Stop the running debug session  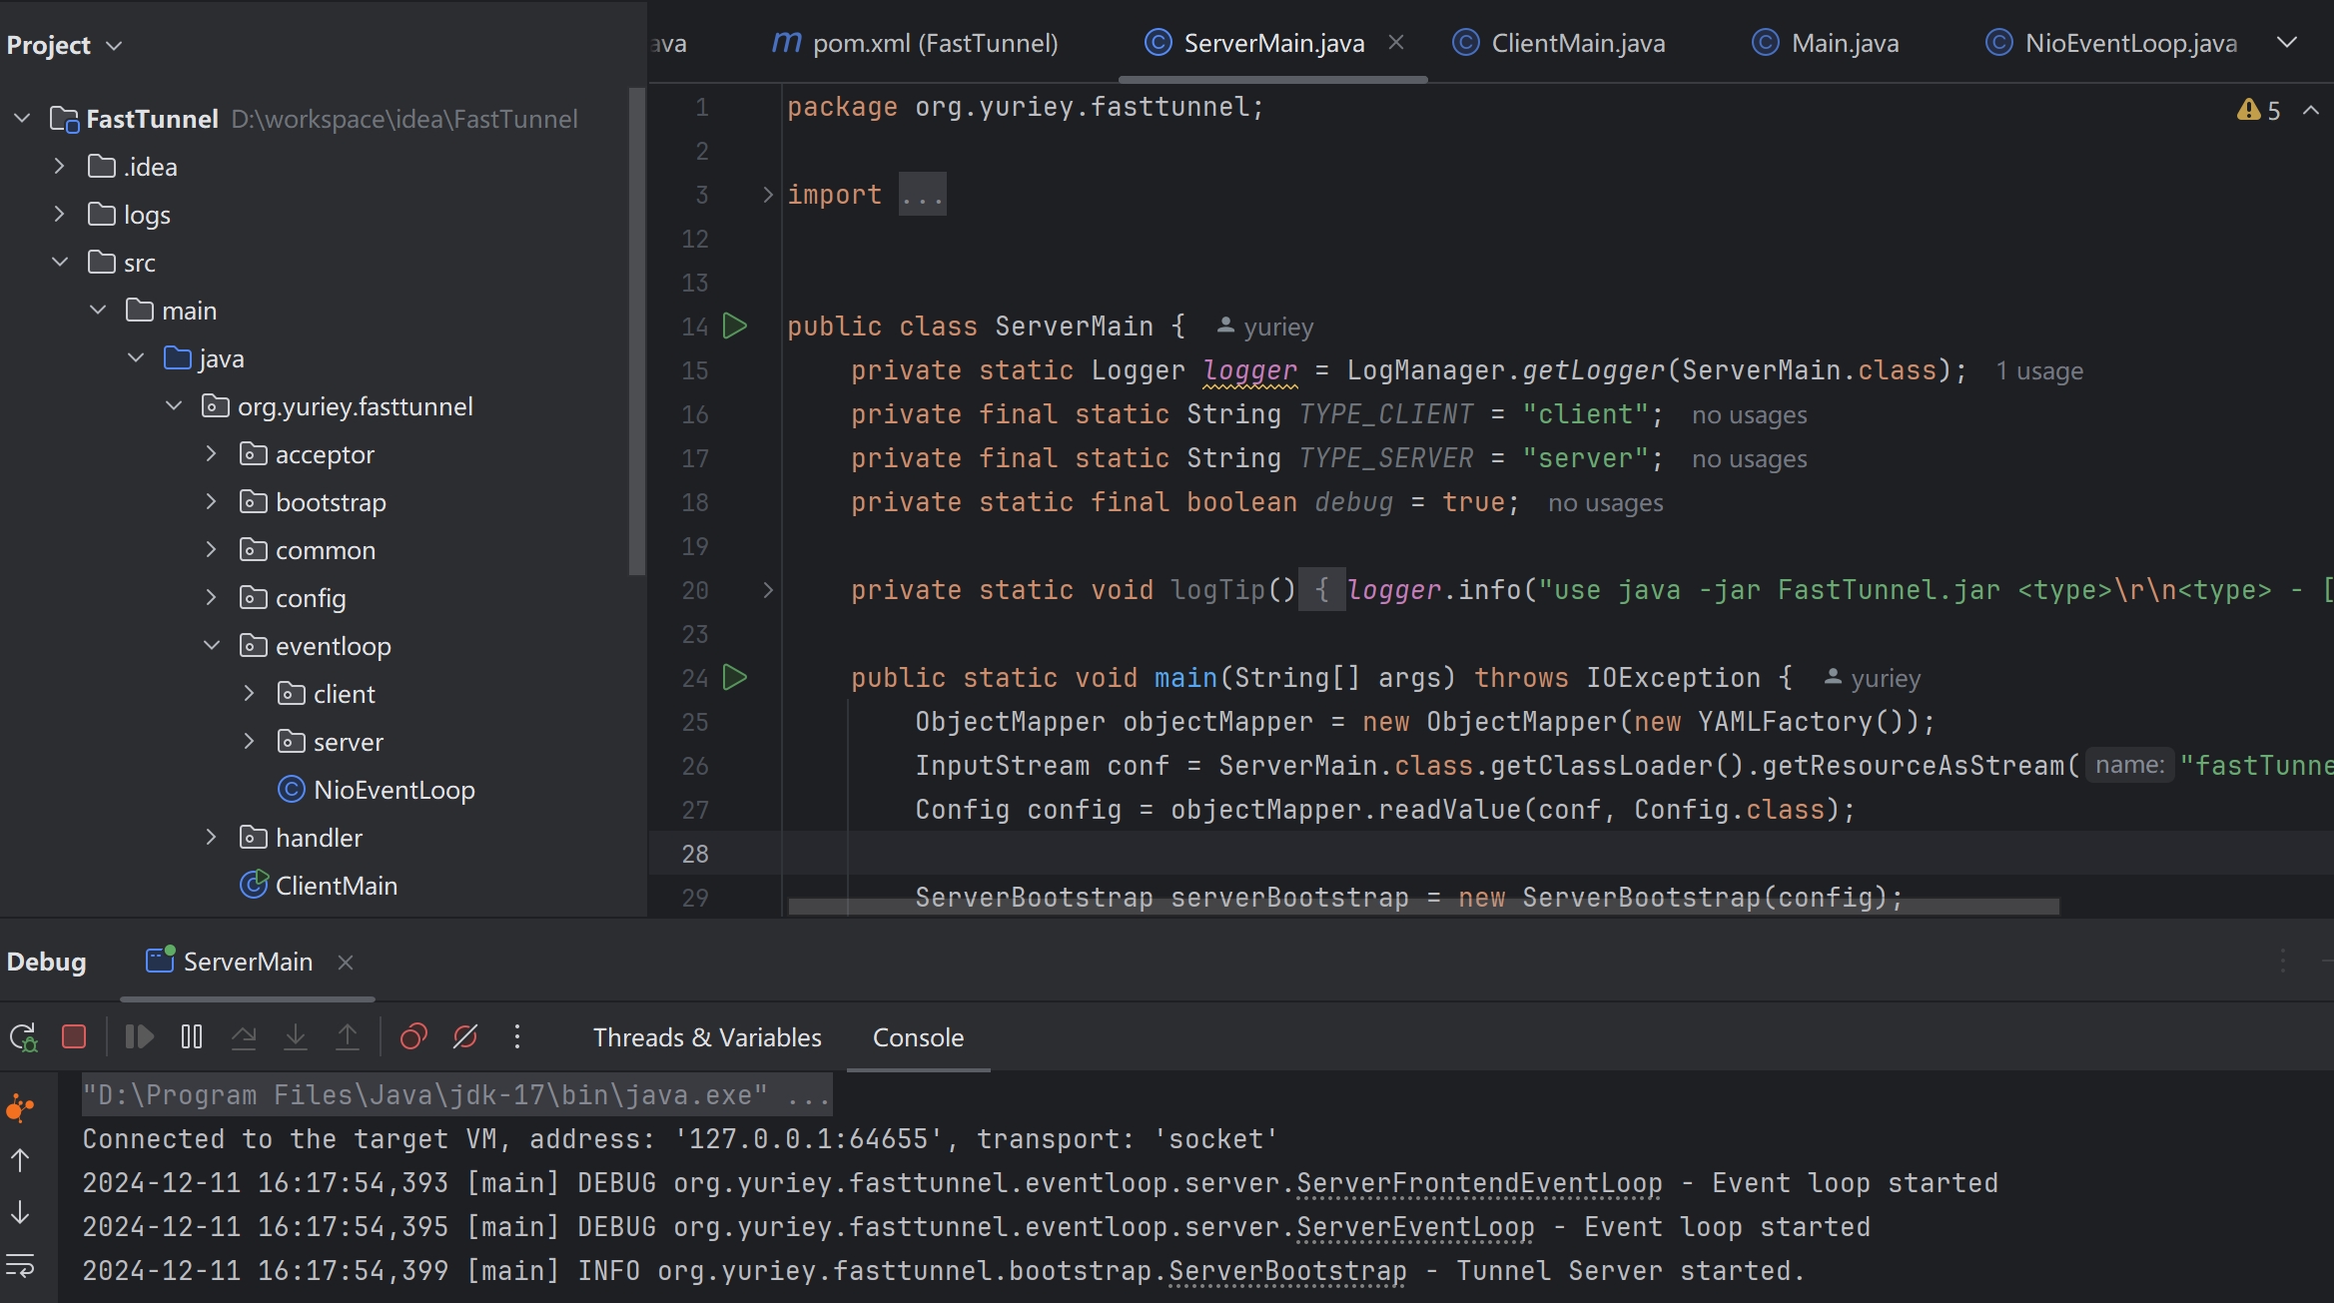74,1036
